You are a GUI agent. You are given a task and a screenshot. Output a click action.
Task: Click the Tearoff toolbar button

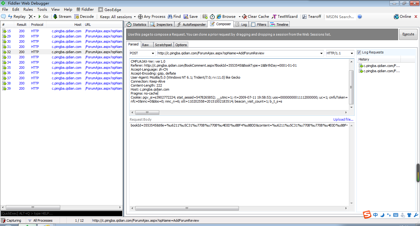point(312,17)
